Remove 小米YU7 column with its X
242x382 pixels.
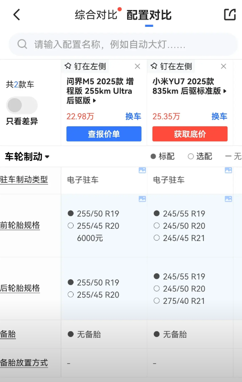click(x=223, y=66)
